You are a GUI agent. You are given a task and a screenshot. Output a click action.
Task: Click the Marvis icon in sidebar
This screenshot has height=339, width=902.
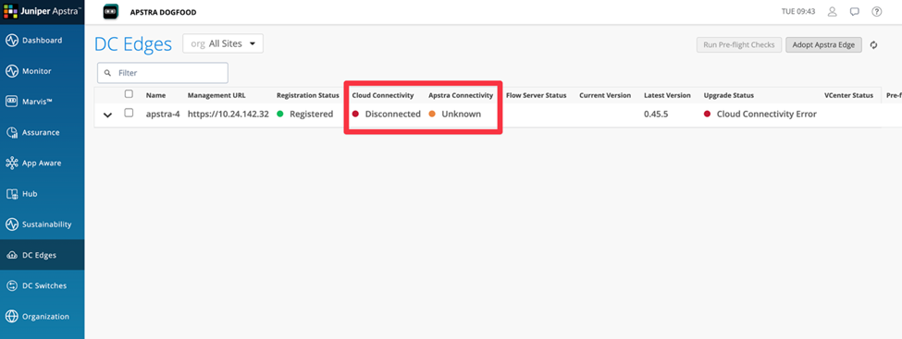click(11, 102)
